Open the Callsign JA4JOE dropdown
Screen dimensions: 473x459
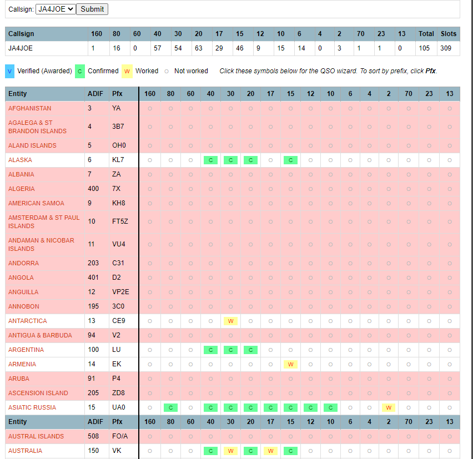56,9
